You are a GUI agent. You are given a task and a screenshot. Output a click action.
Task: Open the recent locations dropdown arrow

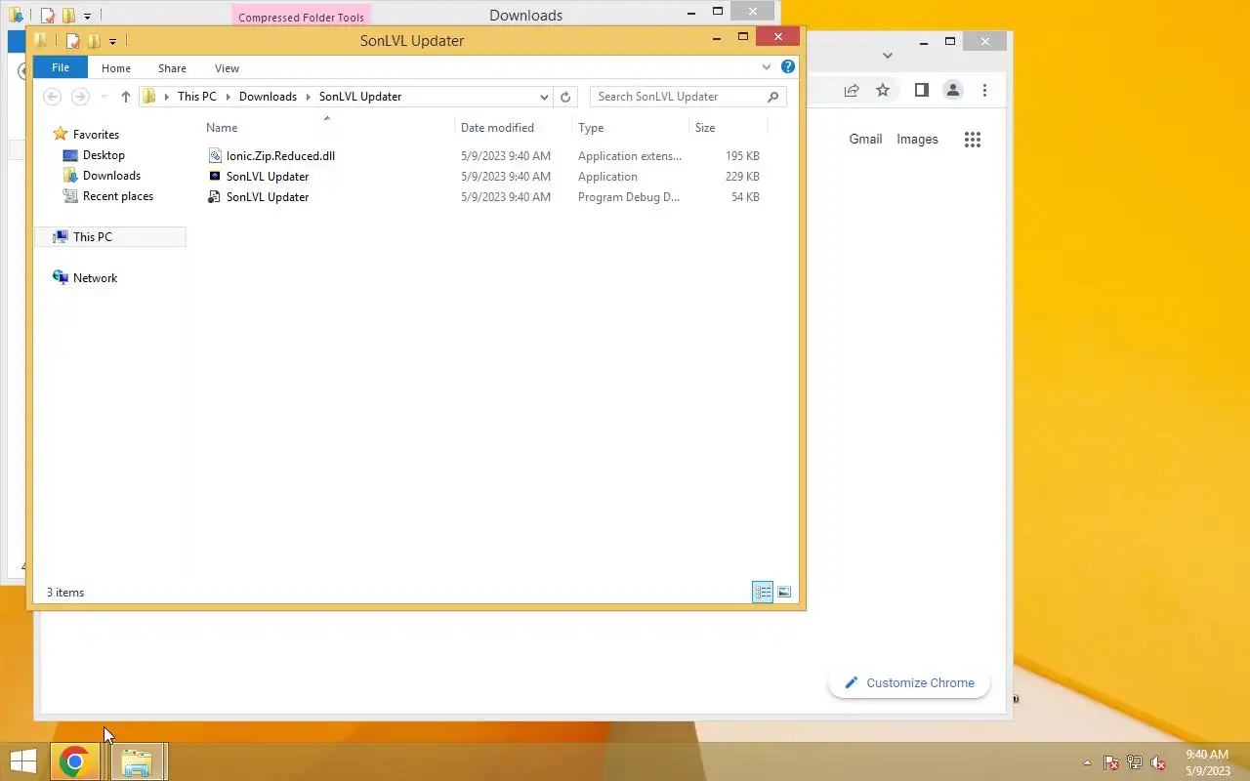tap(104, 97)
